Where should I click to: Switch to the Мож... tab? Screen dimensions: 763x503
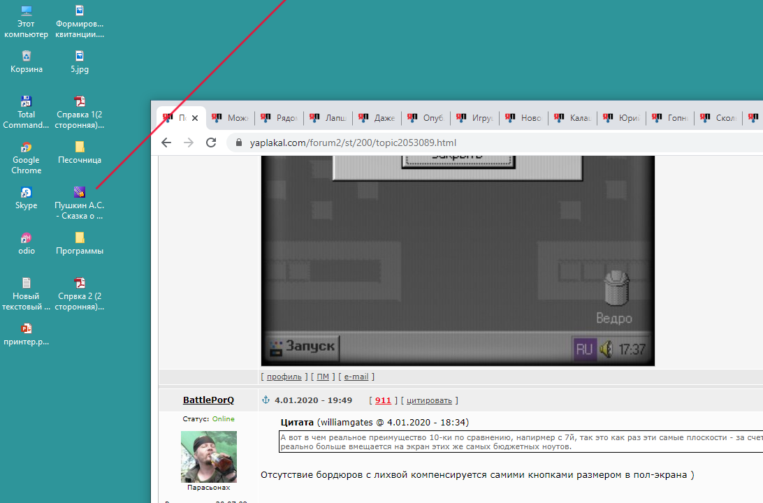click(231, 118)
